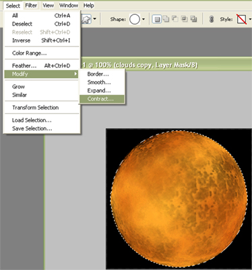
Task: Open the Style swatch with red slash
Action: coord(242,20)
